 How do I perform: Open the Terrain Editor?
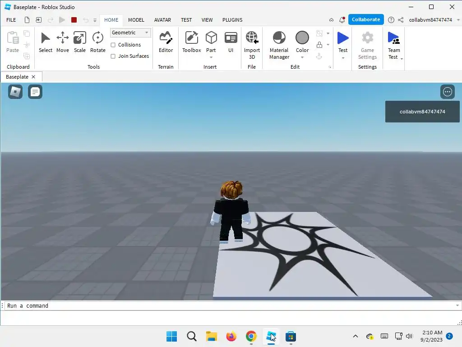(166, 42)
